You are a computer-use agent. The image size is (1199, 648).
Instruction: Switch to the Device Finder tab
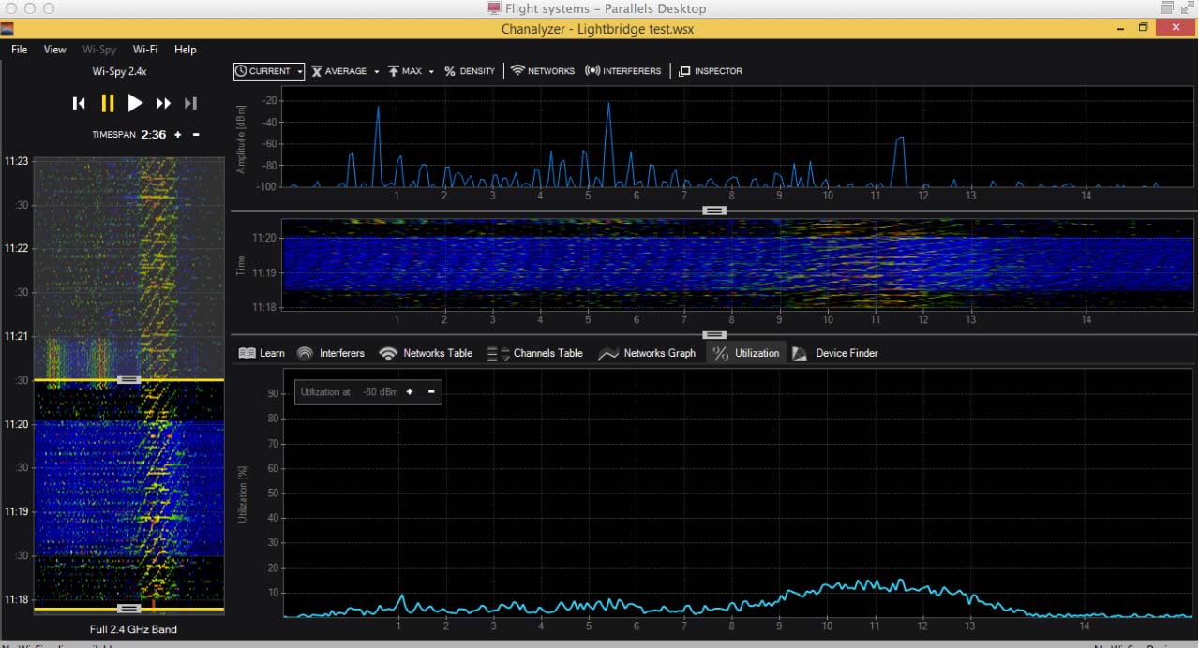coord(836,353)
